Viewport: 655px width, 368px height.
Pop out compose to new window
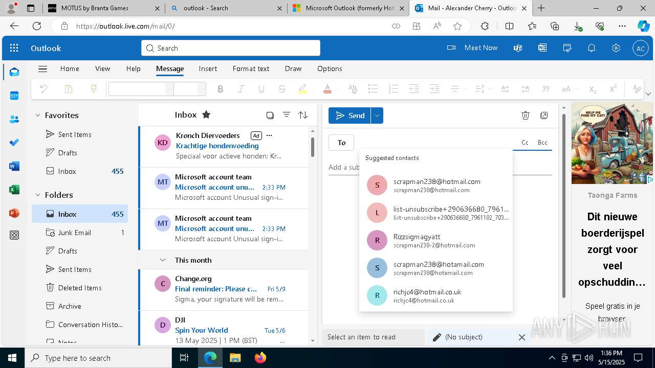[544, 116]
